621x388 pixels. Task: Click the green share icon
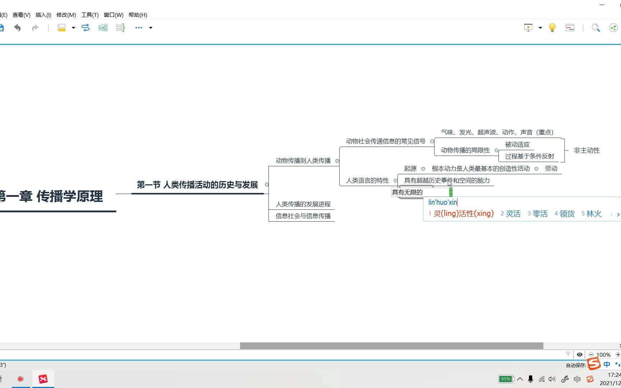613,28
